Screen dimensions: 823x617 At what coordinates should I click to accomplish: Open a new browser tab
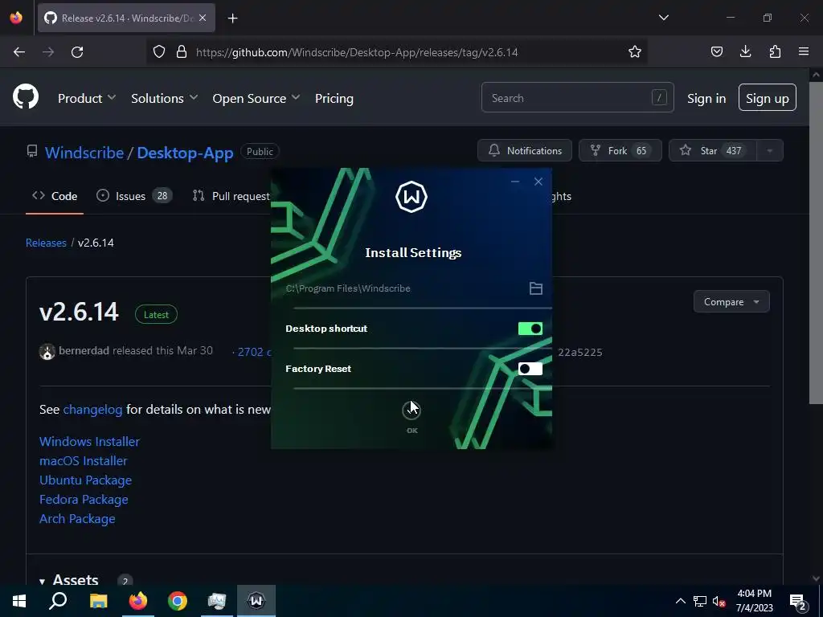(x=232, y=18)
